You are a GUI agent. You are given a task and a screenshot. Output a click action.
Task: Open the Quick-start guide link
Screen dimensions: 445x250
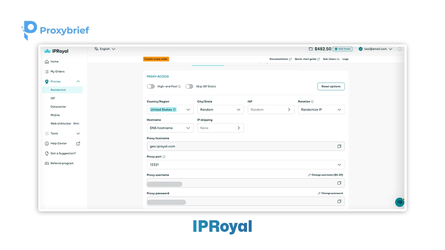click(x=307, y=59)
